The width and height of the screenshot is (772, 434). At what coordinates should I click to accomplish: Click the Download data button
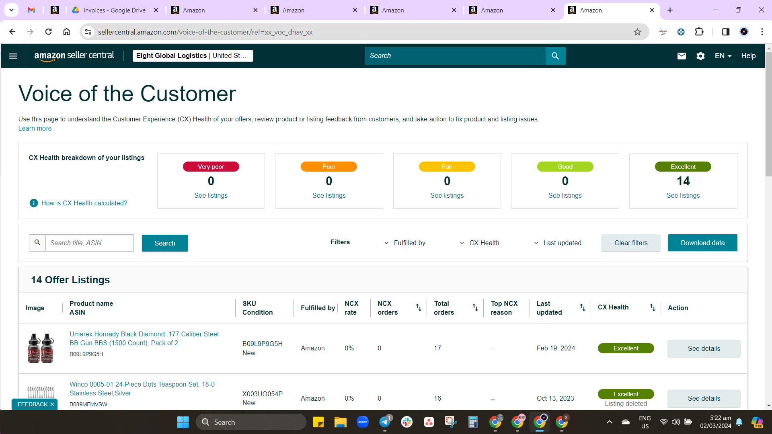click(x=702, y=243)
